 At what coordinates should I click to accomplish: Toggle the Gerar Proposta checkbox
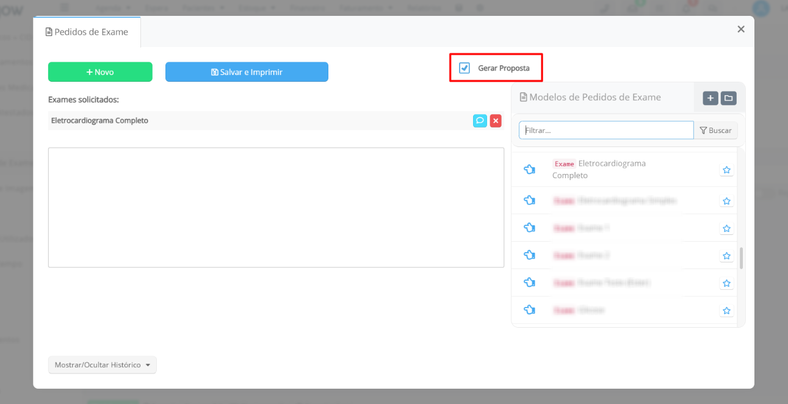pos(464,68)
